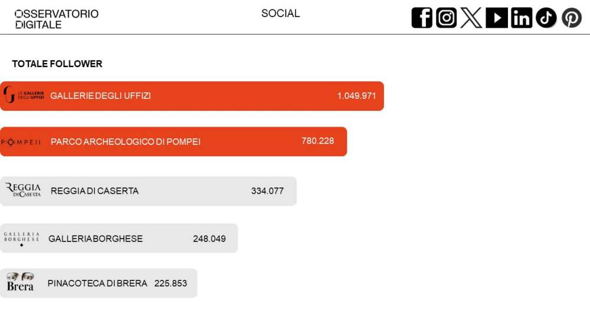Go to Osservatorio Digitale home title
590x331 pixels.
57,19
